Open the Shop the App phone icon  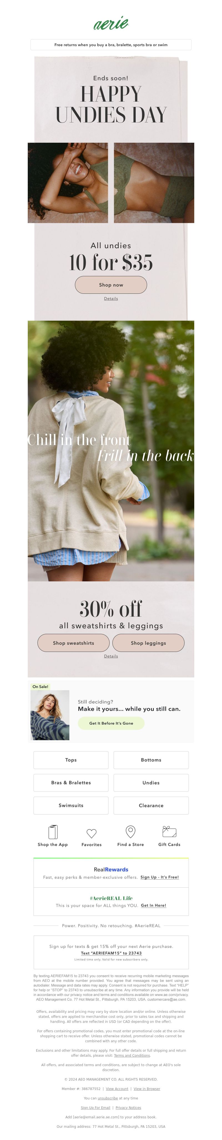click(53, 832)
